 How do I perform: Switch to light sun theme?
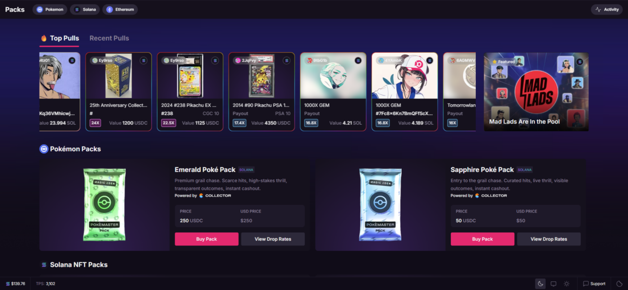(567, 283)
